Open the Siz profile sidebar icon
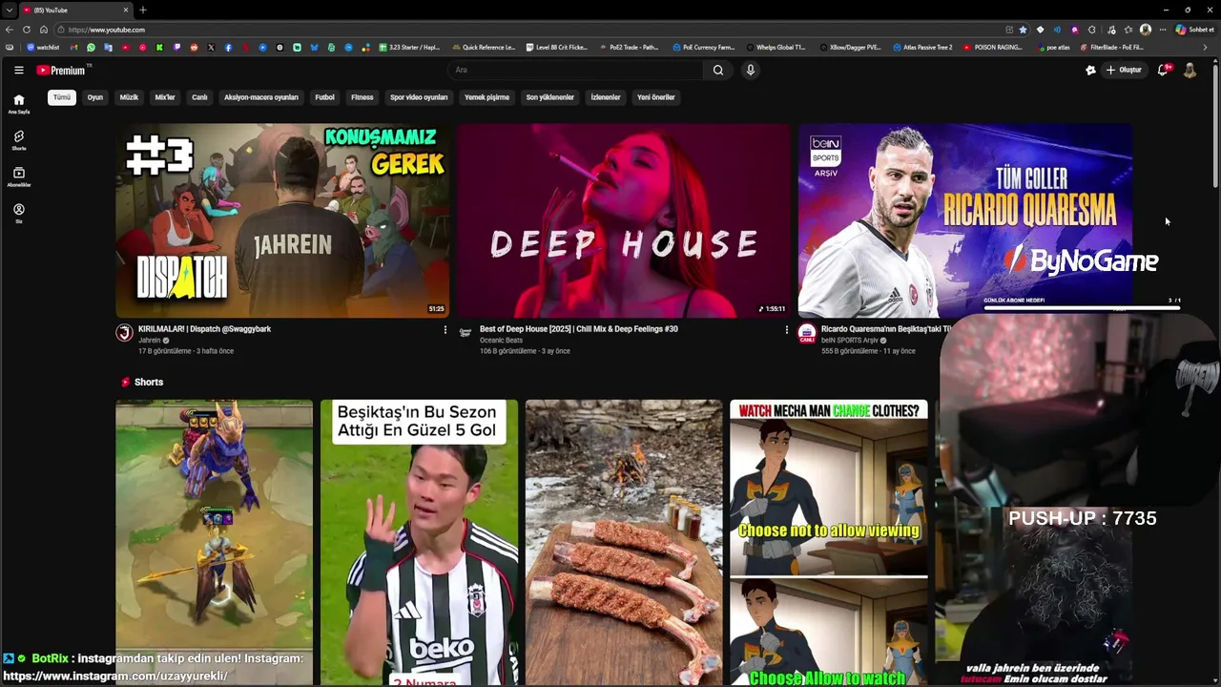This screenshot has height=687, width=1221. (18, 213)
